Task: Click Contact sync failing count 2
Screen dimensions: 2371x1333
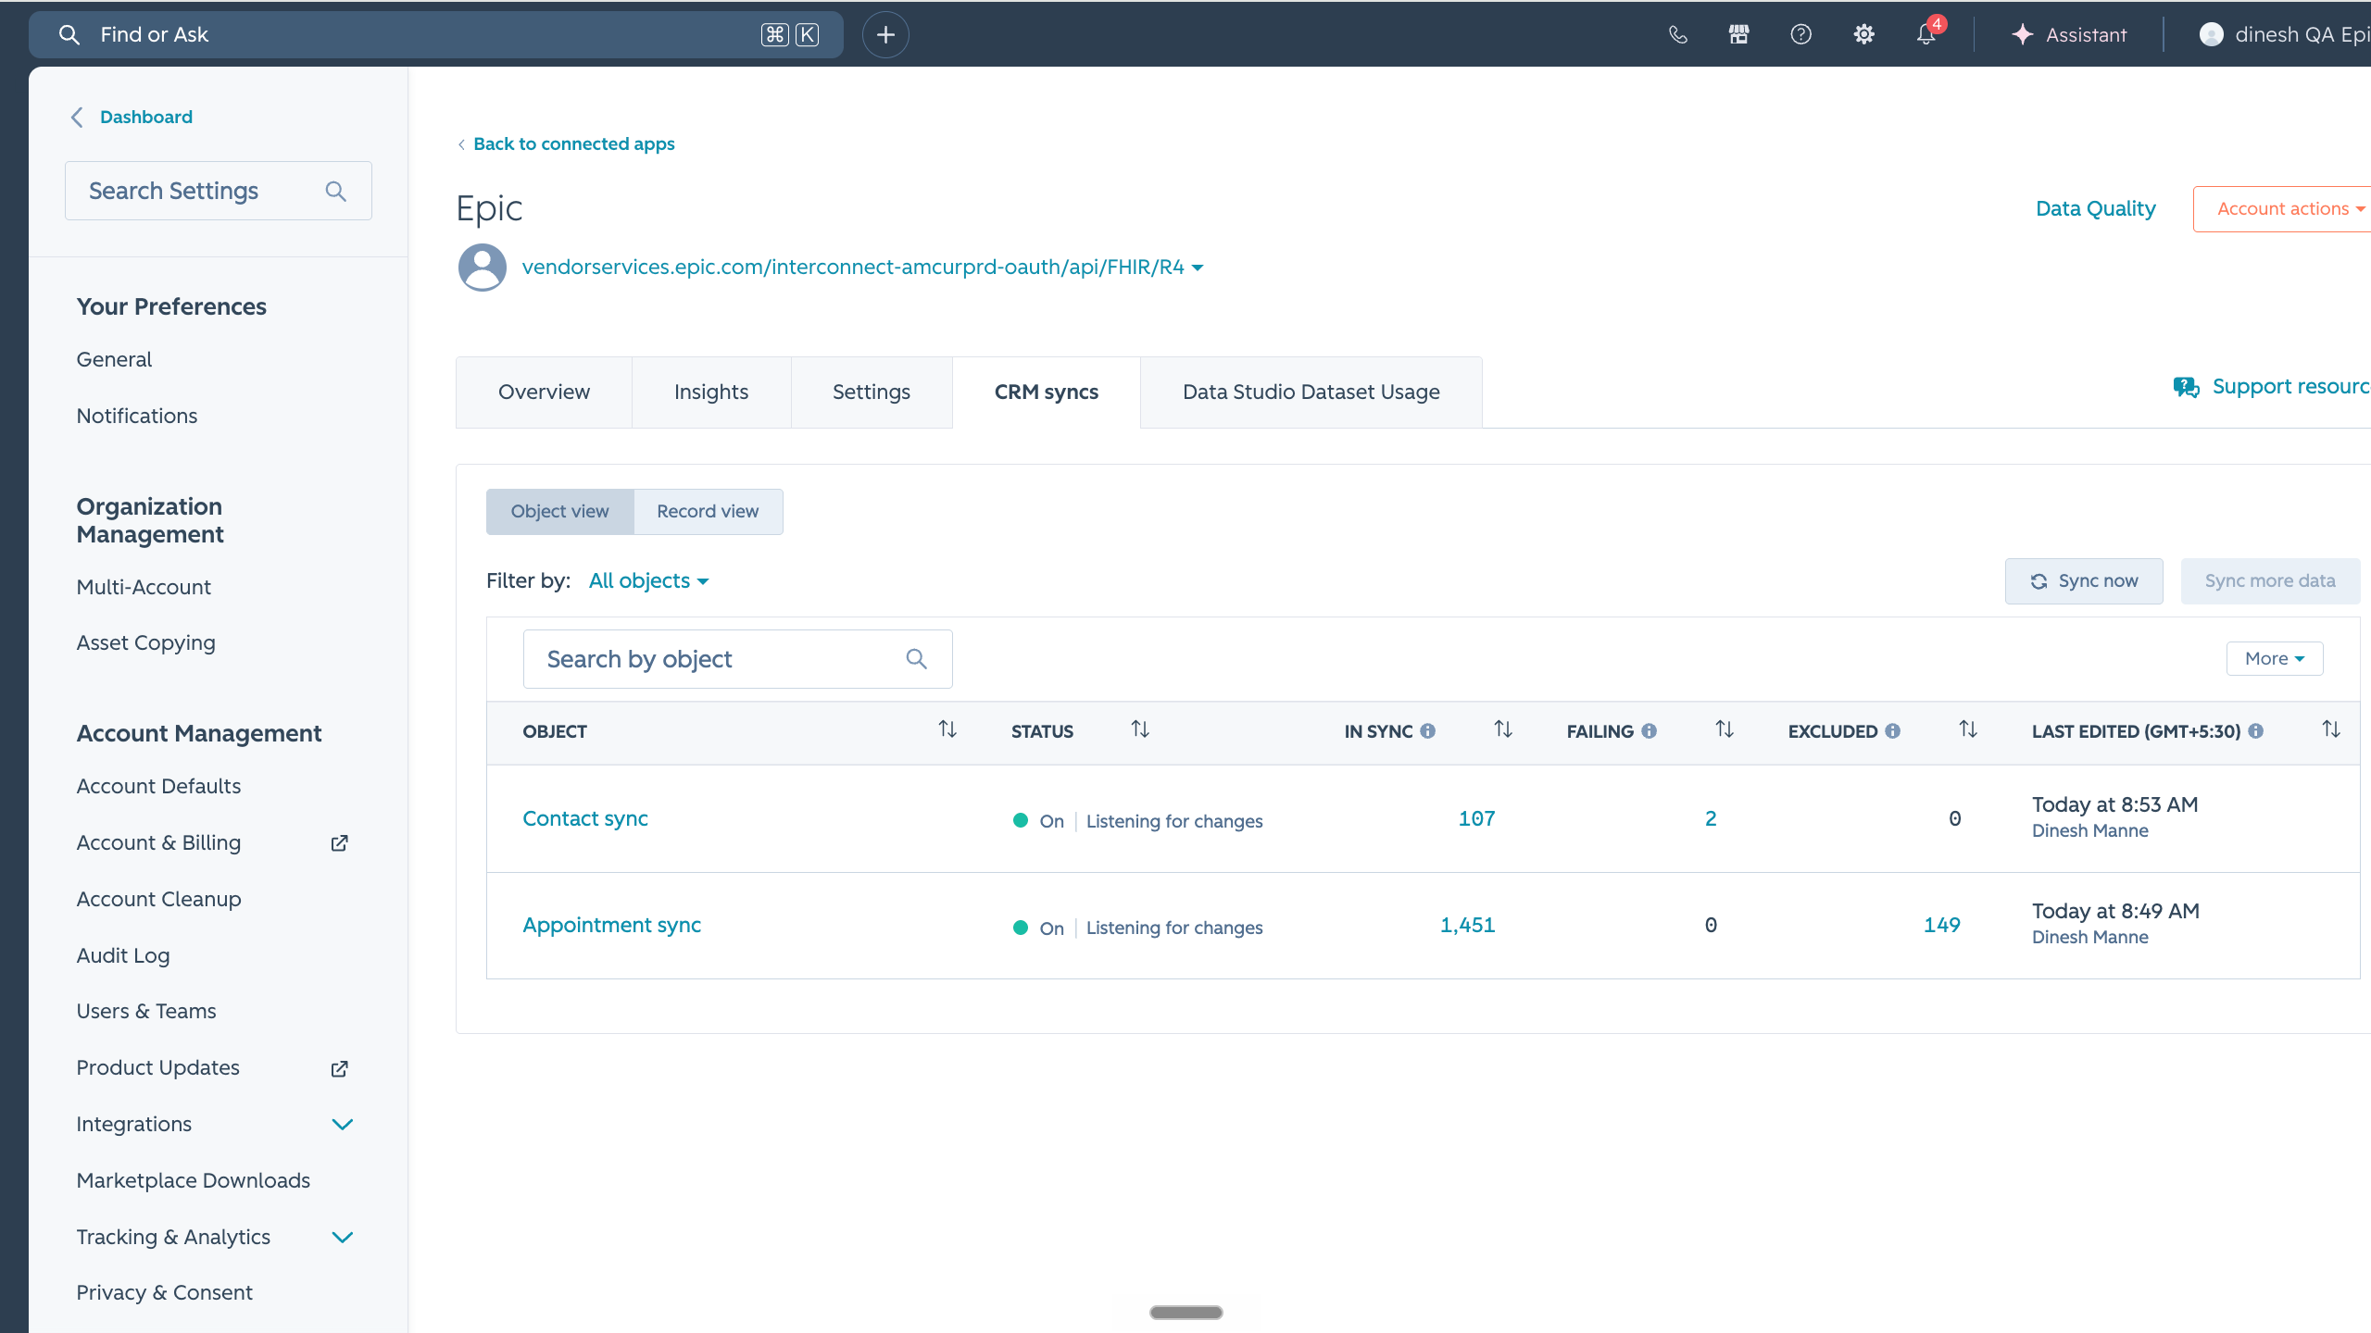Action: 1711,819
